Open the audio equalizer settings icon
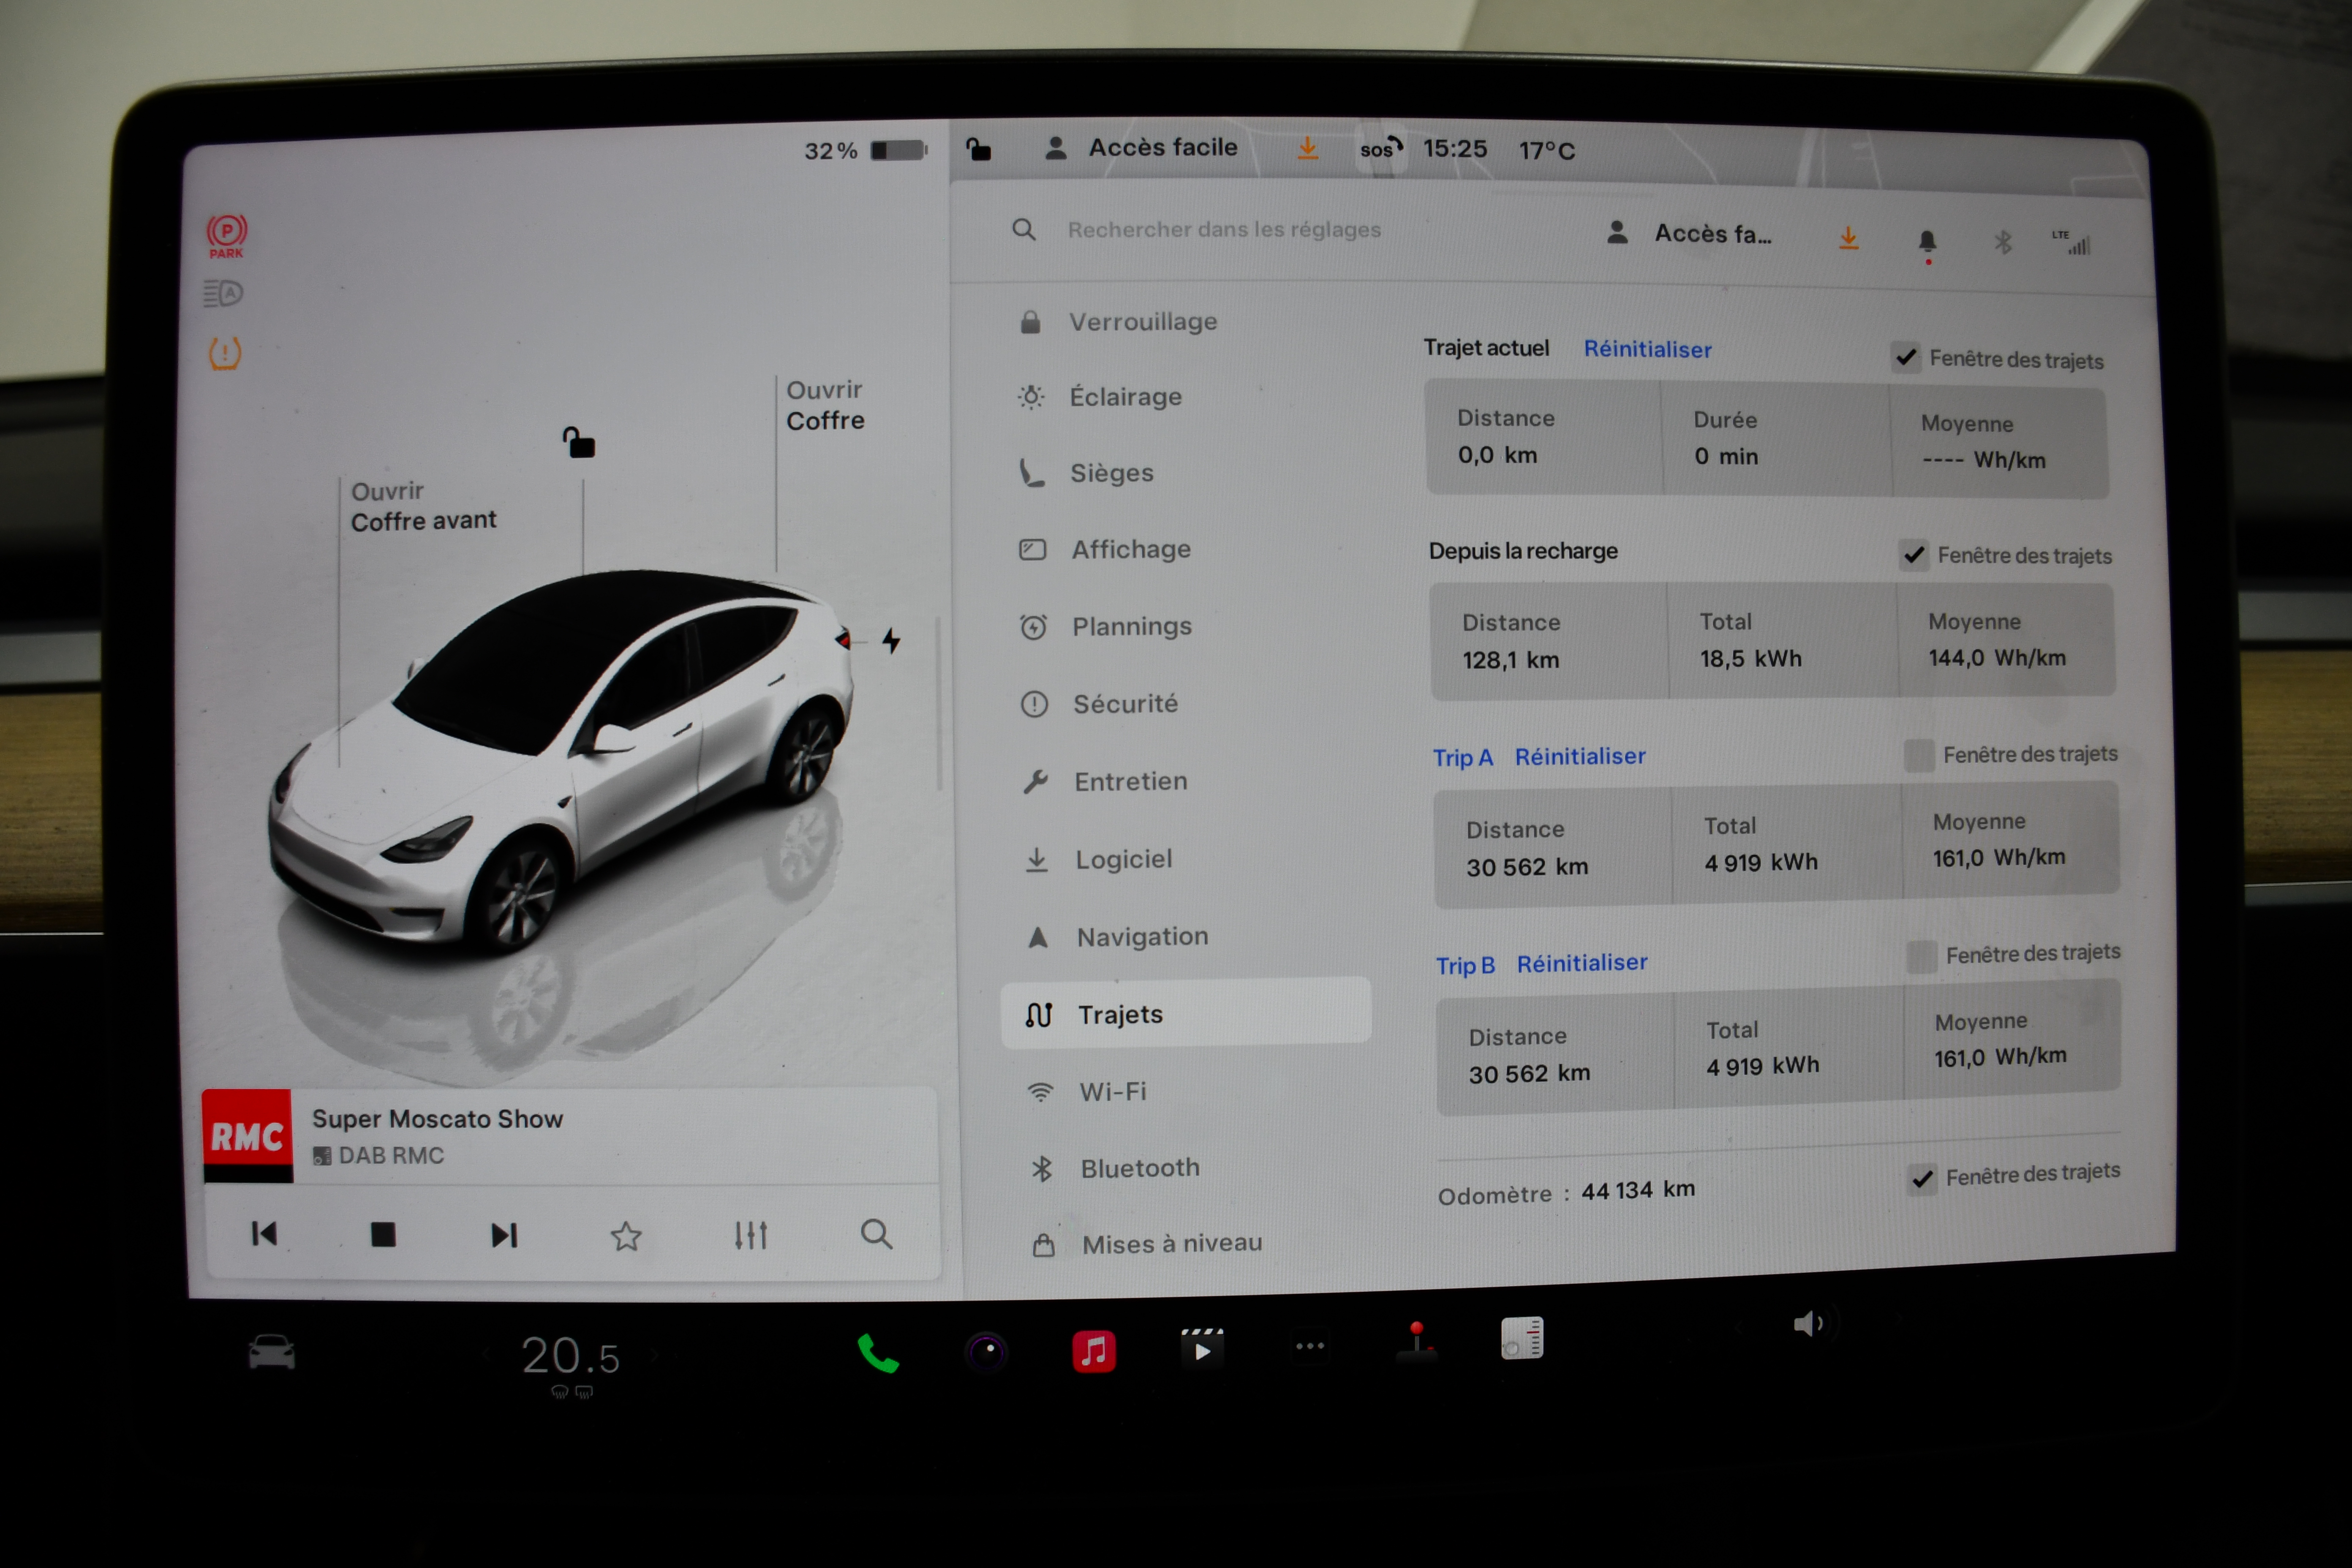The height and width of the screenshot is (1568, 2352). pyautogui.click(x=750, y=1235)
